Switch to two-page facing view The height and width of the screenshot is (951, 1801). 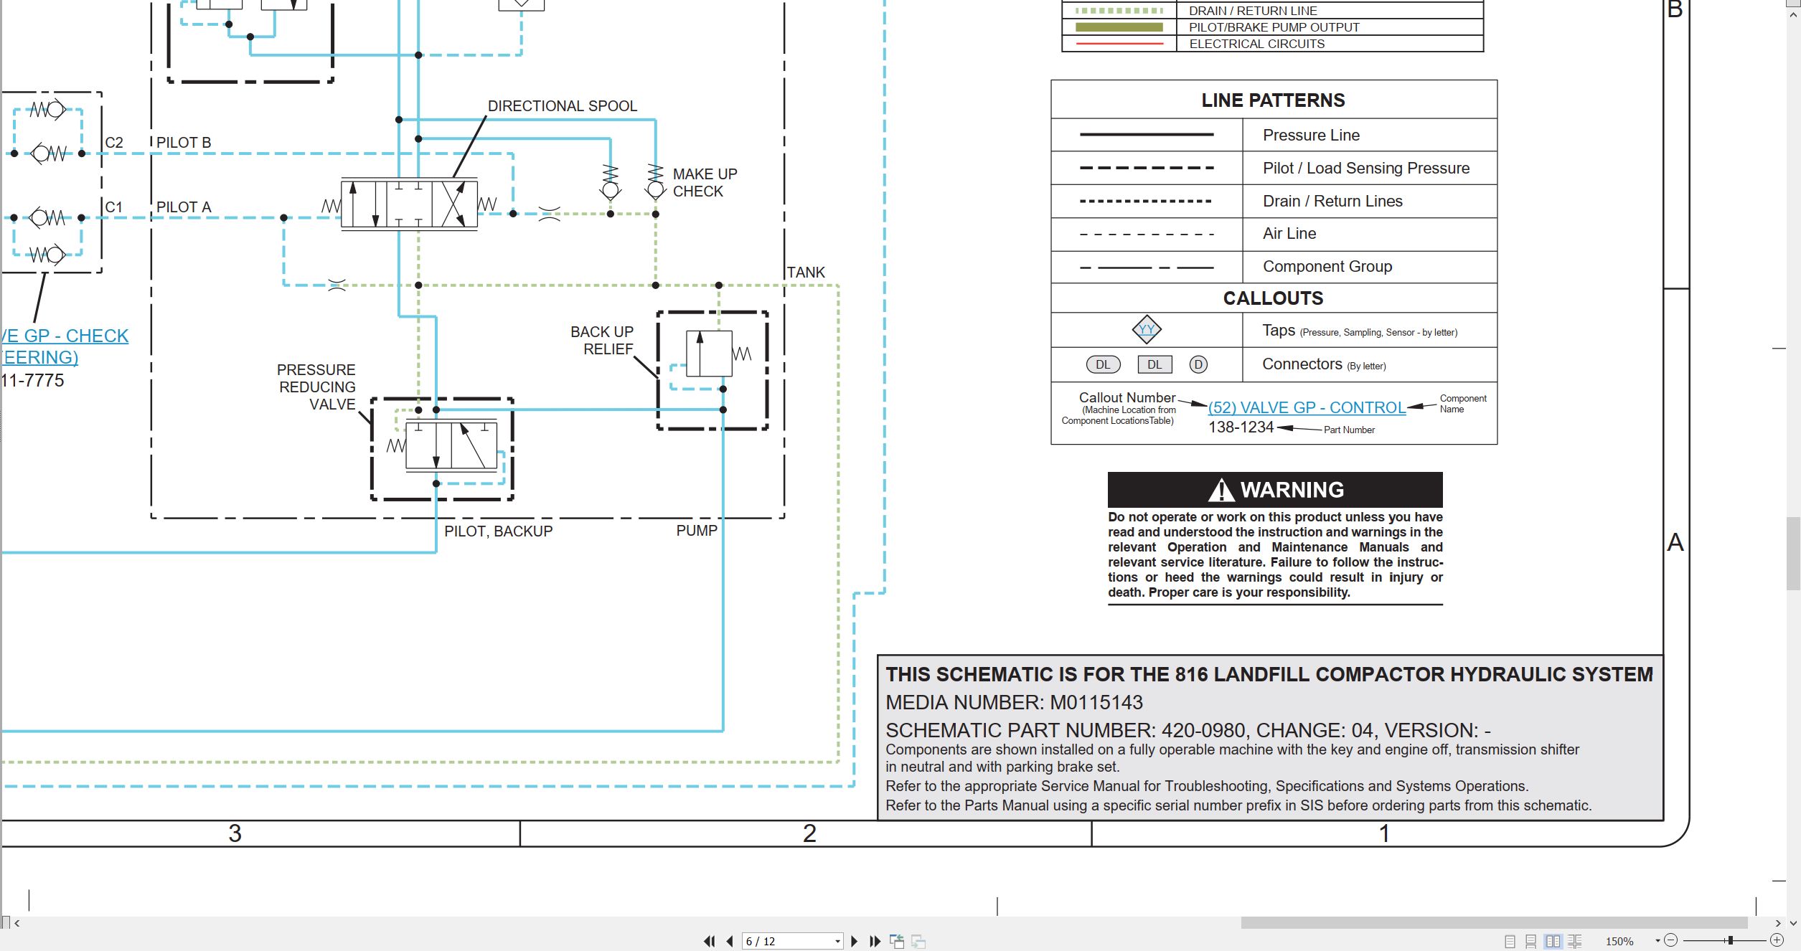point(1553,941)
